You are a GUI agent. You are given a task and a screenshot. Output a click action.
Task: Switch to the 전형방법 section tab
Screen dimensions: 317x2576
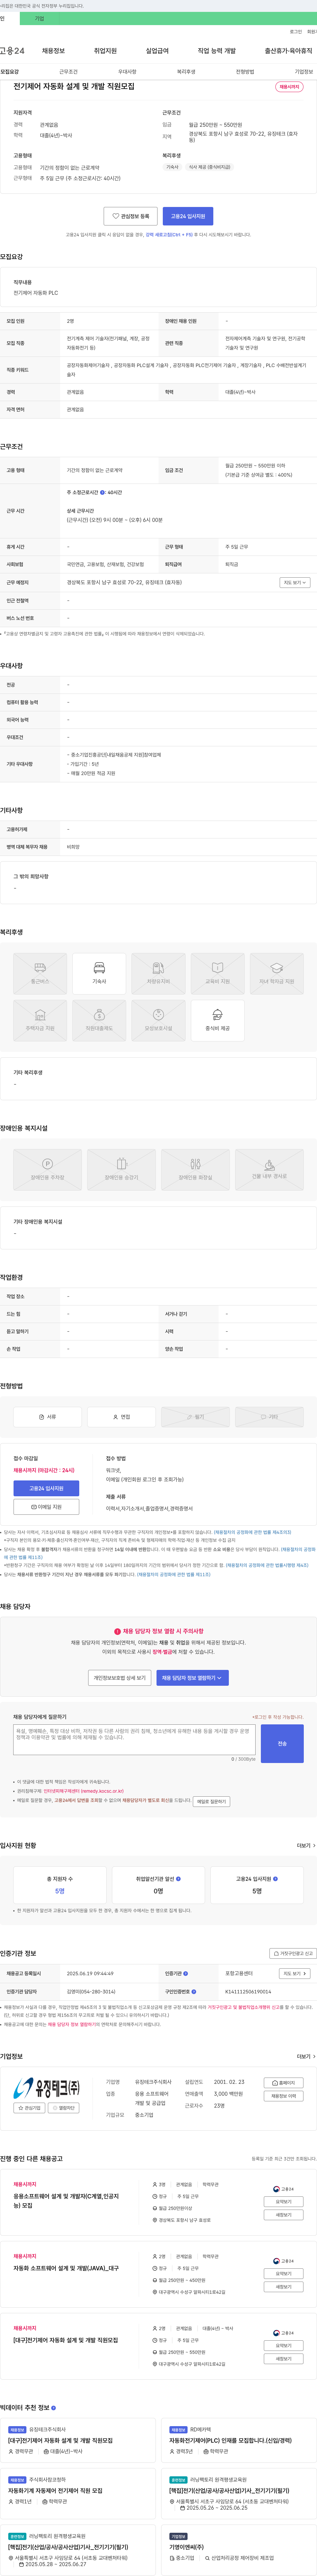pyautogui.click(x=245, y=72)
